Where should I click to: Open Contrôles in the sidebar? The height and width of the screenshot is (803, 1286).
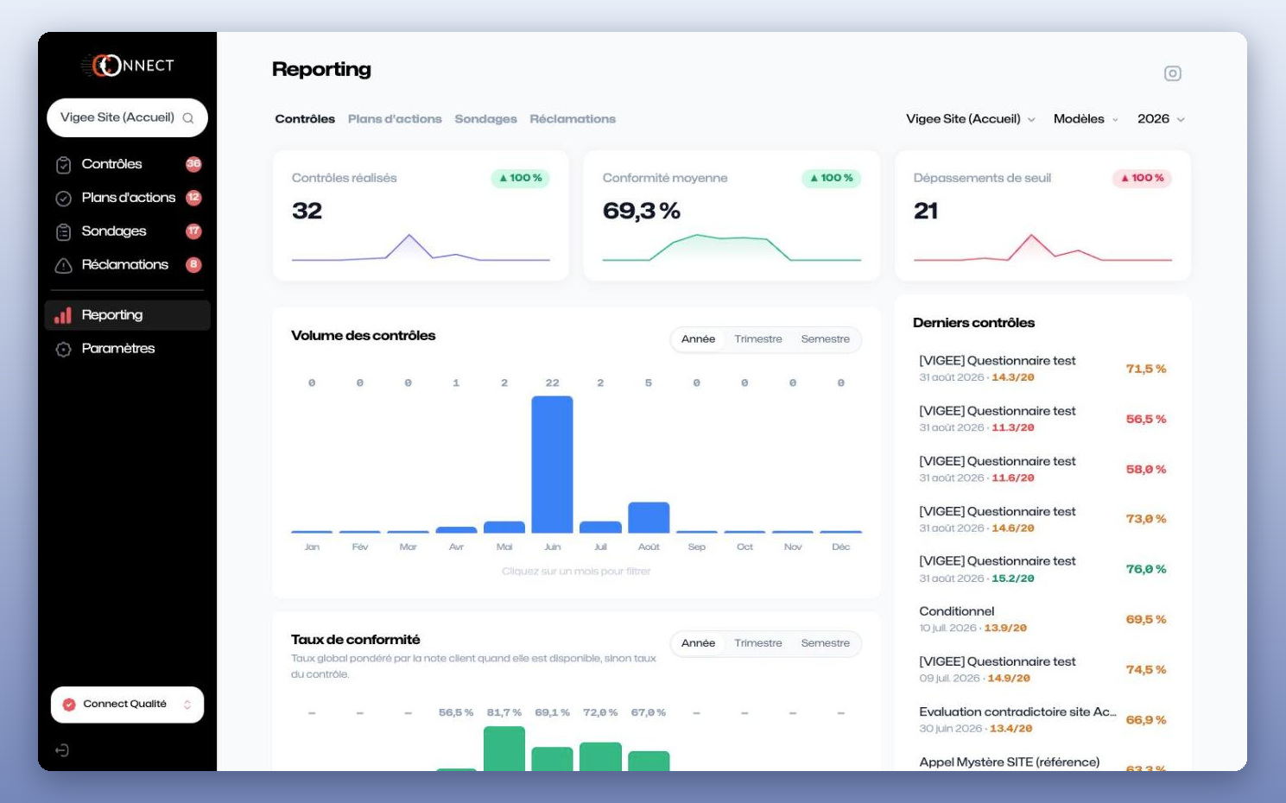127,164
